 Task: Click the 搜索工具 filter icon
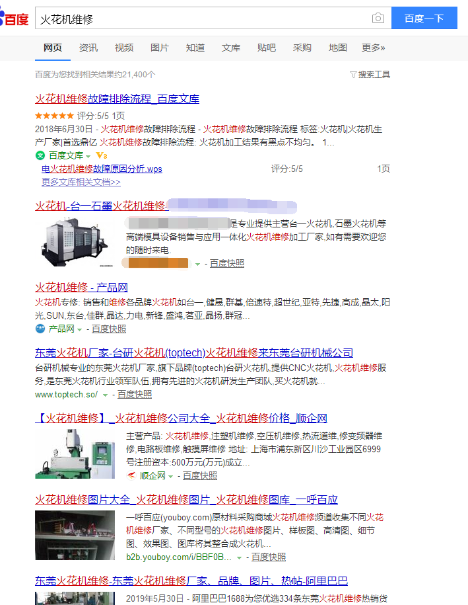click(x=353, y=75)
